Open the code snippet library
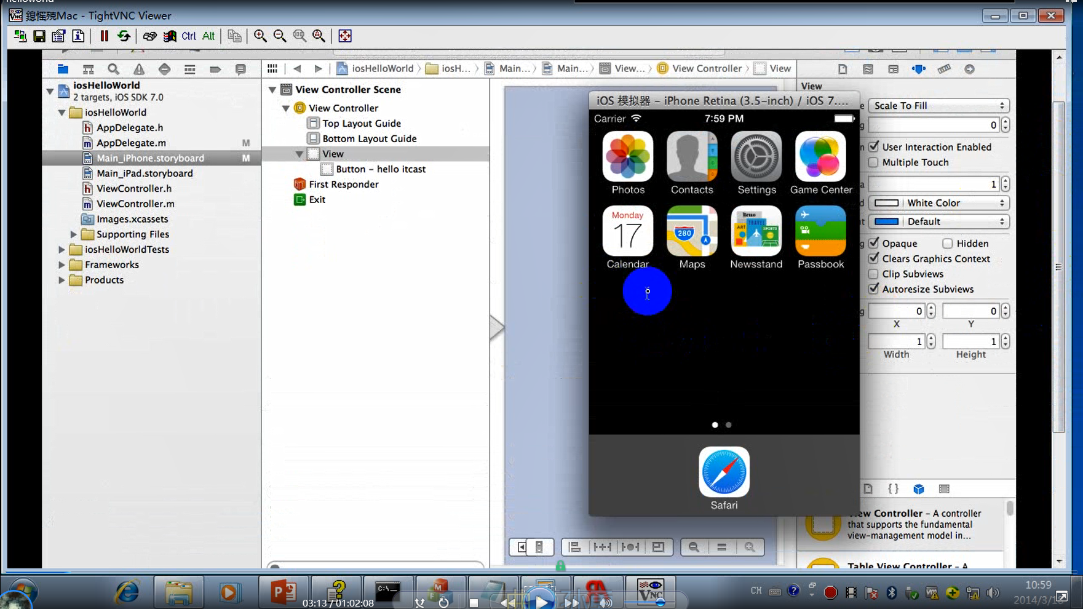This screenshot has height=609, width=1083. click(x=894, y=489)
